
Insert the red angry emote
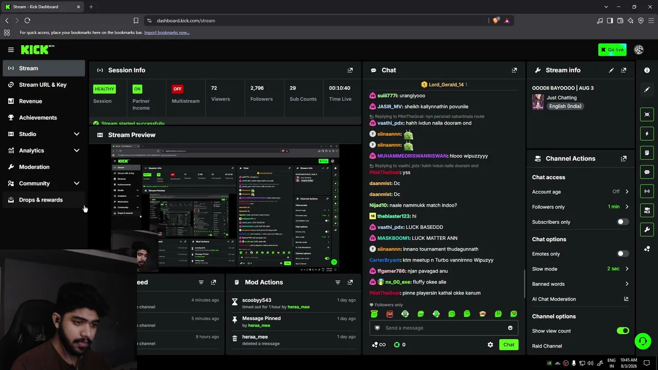click(390, 313)
